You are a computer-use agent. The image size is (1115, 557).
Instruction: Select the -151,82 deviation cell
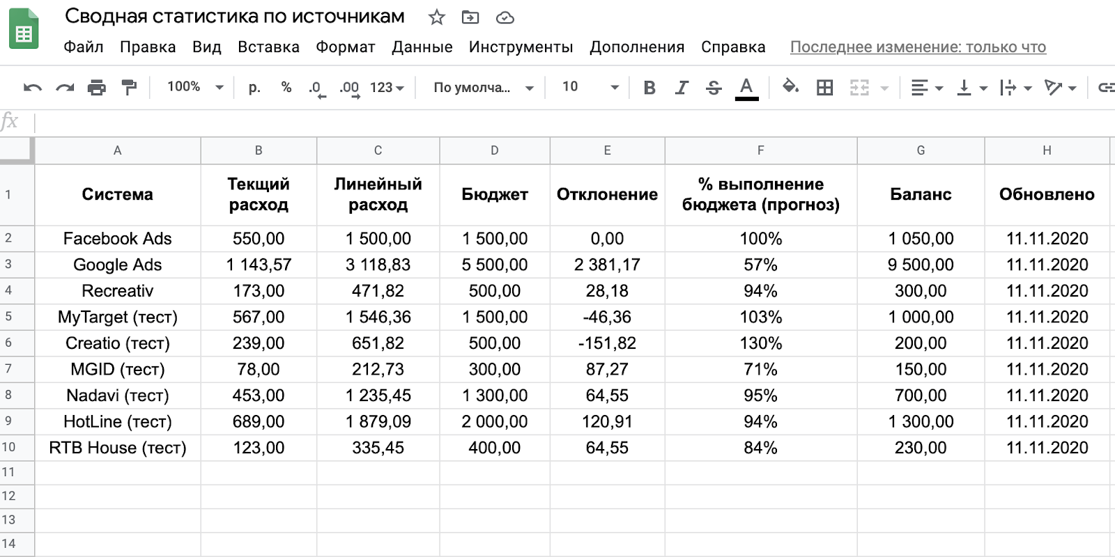pos(607,343)
